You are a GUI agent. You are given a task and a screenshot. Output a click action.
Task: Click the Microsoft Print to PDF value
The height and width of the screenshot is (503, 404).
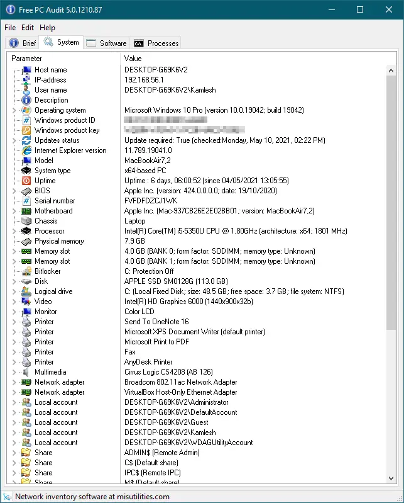[x=156, y=342]
